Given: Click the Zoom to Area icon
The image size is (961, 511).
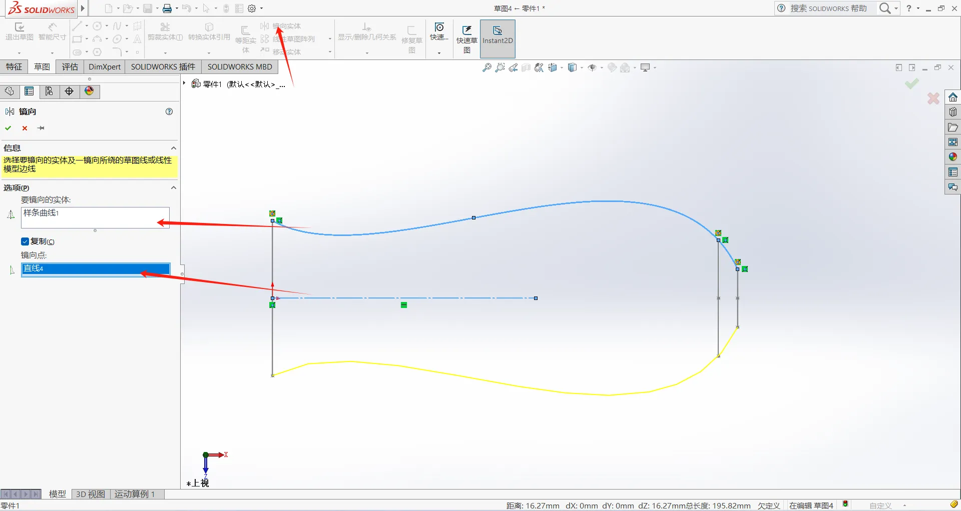Looking at the screenshot, I should 500,67.
